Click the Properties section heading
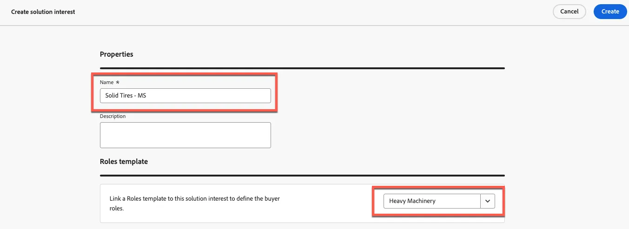The height and width of the screenshot is (229, 629). click(117, 54)
